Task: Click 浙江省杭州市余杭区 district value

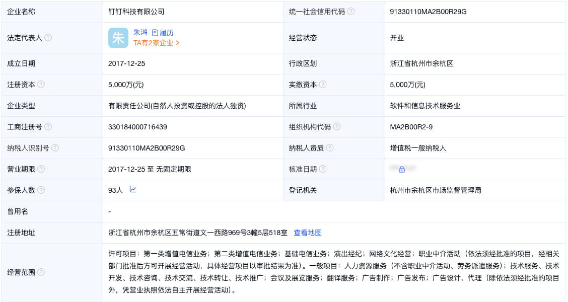Action: 421,64
